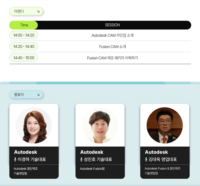
Task: Open Autodesk CAM 라인업 소개 session
Action: pos(113,35)
